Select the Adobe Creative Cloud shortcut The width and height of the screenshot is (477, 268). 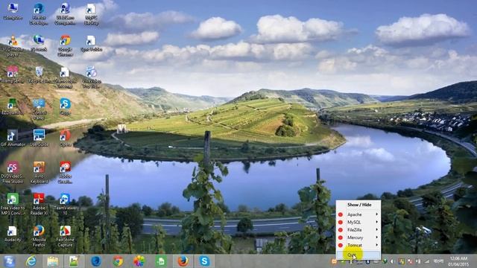pyautogui.click(x=65, y=173)
